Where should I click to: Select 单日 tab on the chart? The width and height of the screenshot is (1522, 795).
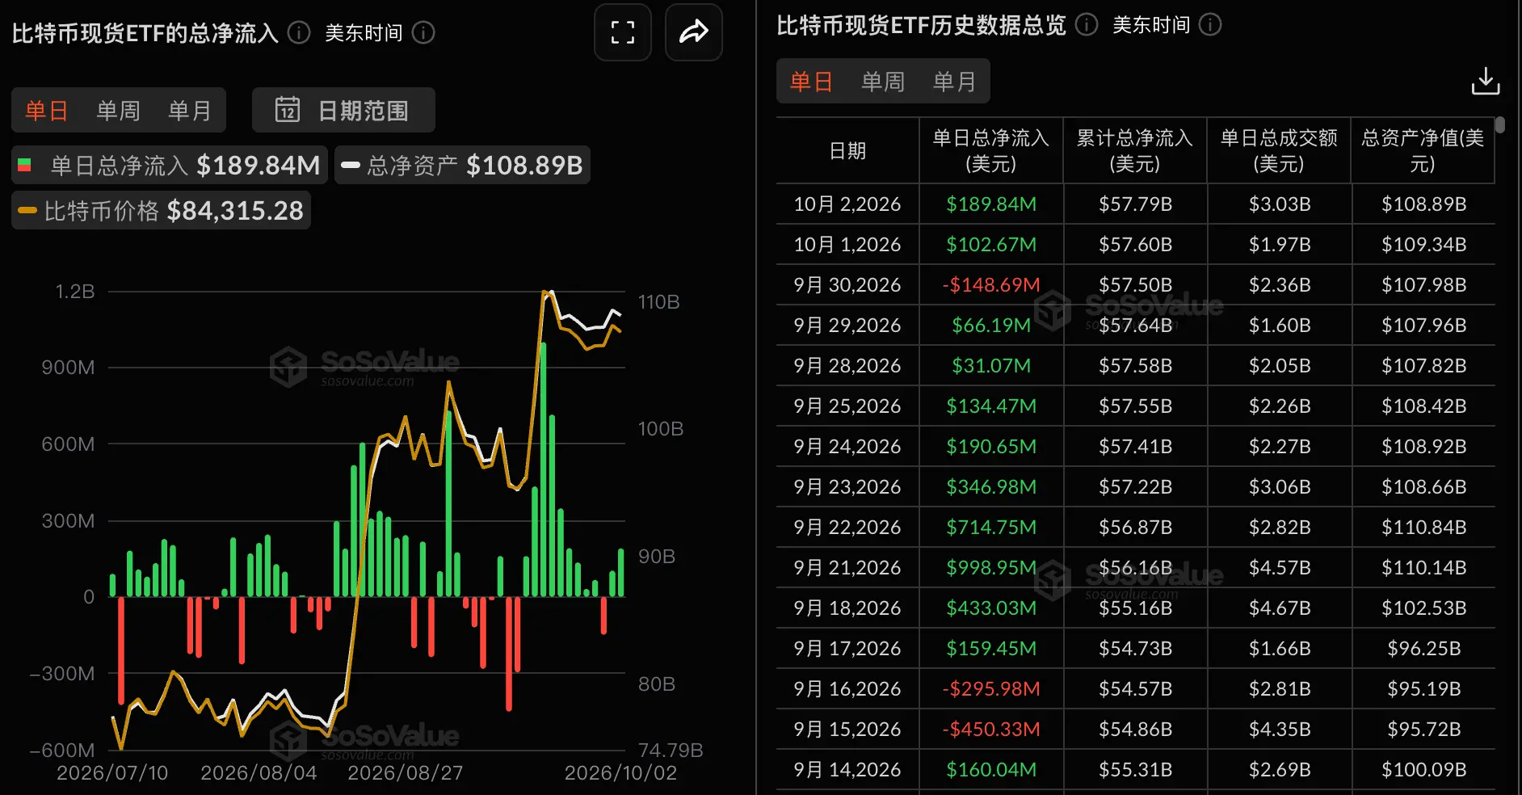click(x=47, y=111)
